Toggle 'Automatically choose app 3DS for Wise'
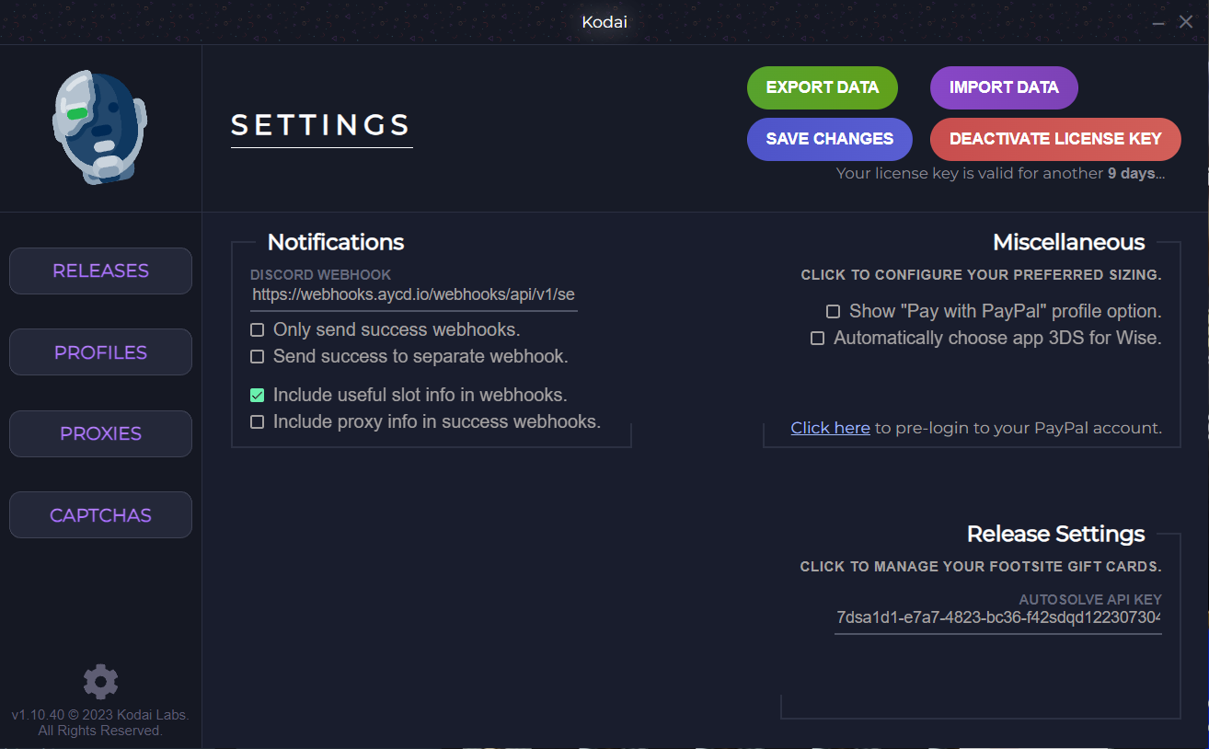This screenshot has width=1209, height=749. coord(817,338)
